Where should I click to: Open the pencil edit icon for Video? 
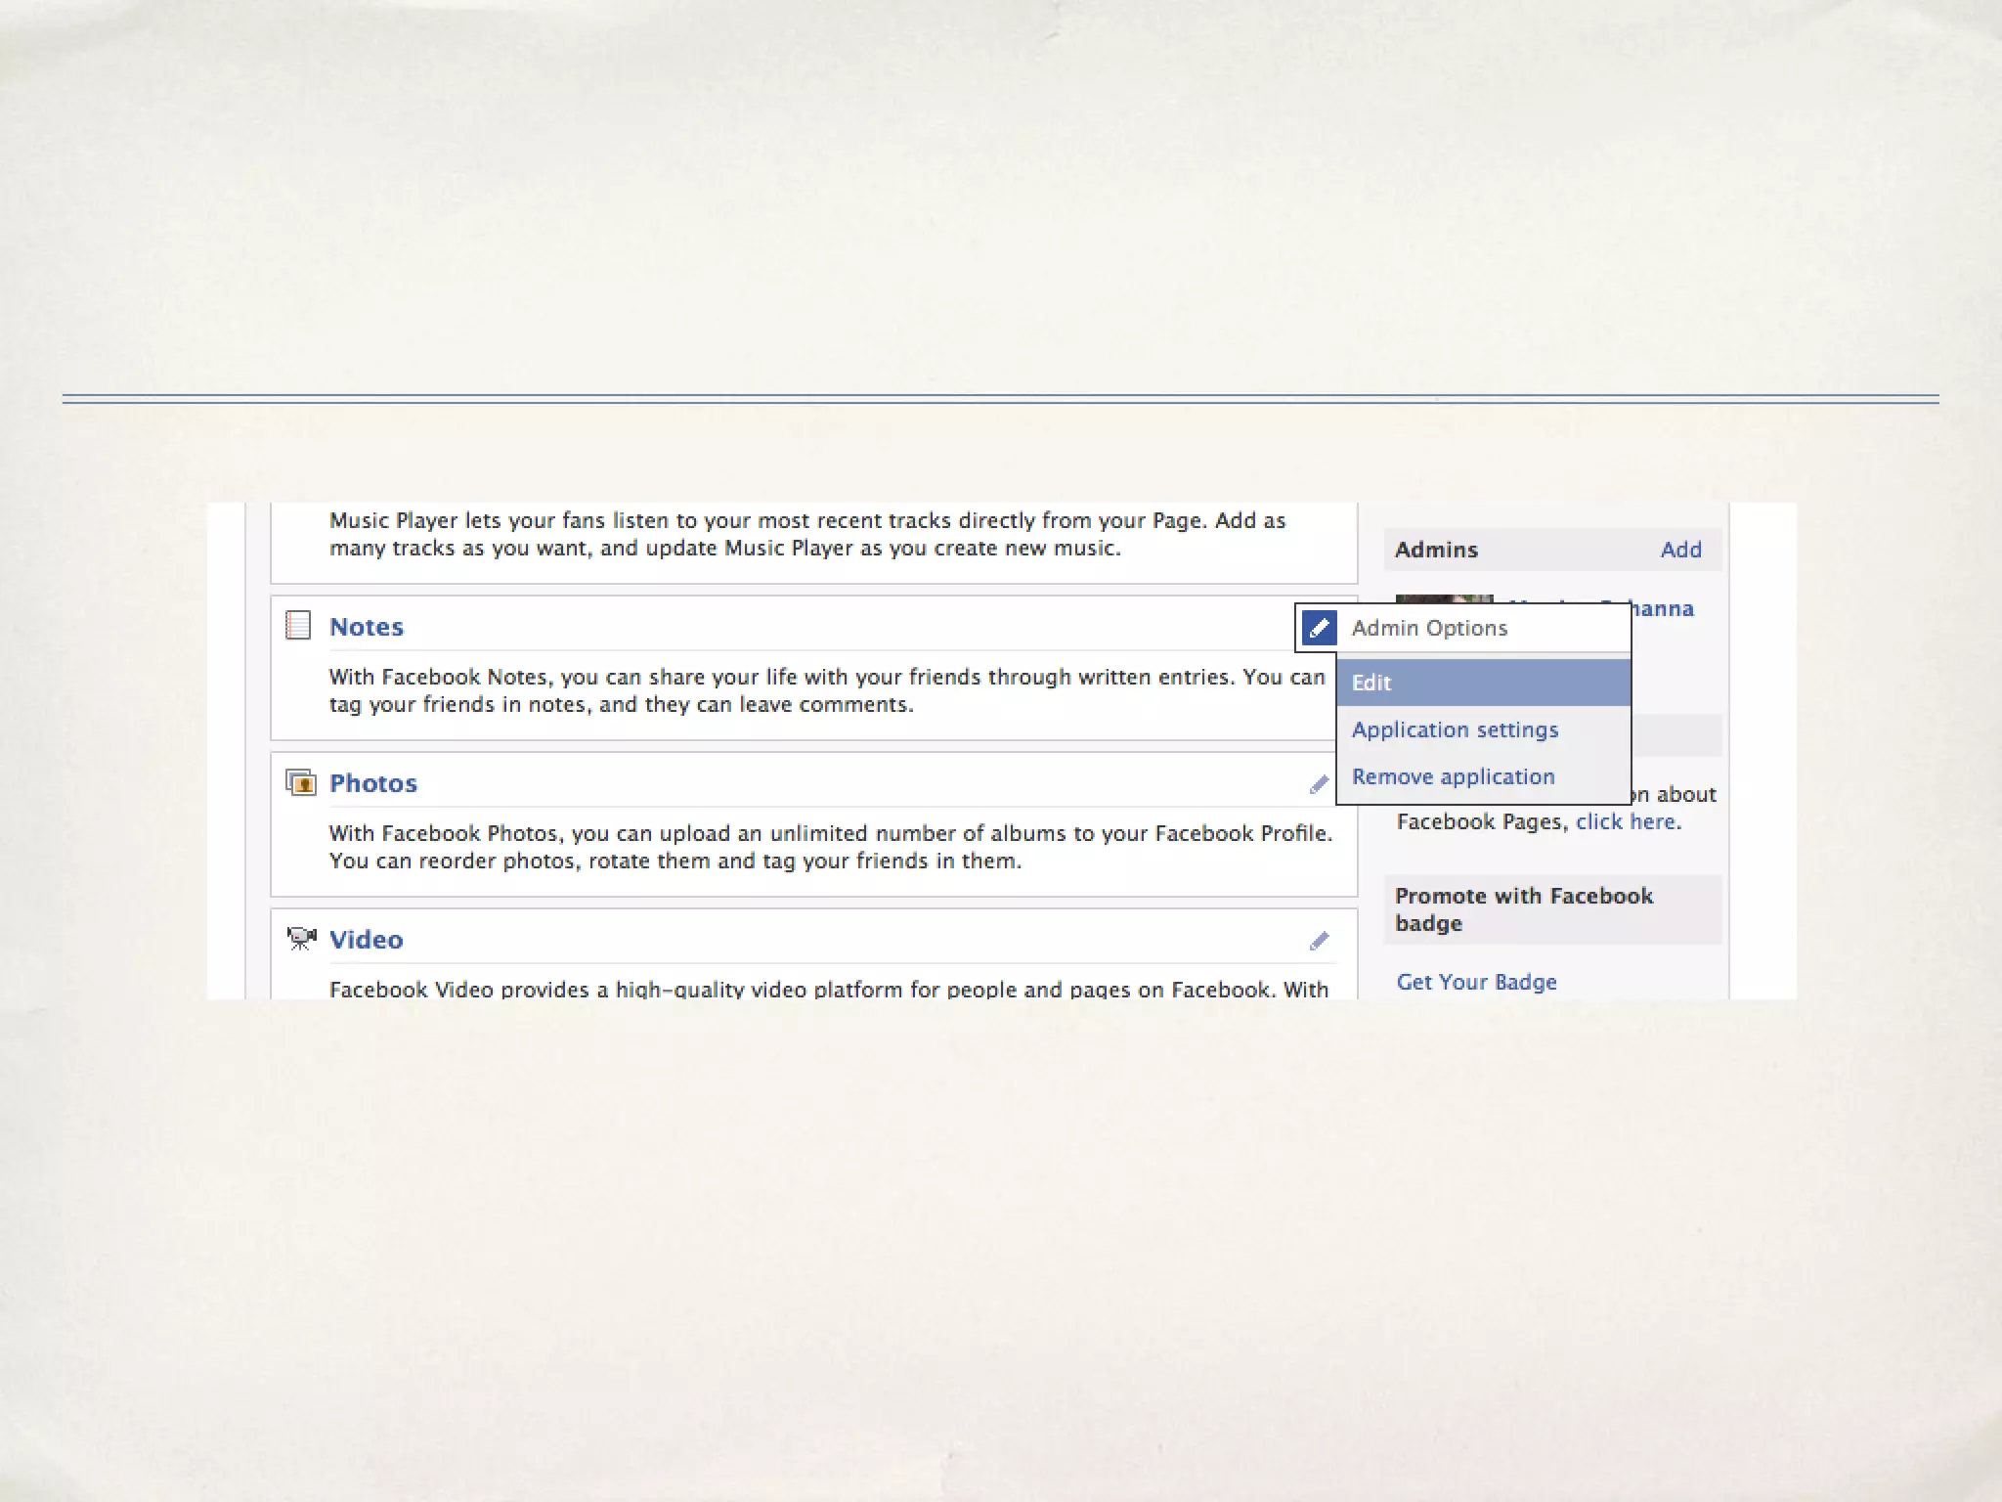[x=1319, y=941]
